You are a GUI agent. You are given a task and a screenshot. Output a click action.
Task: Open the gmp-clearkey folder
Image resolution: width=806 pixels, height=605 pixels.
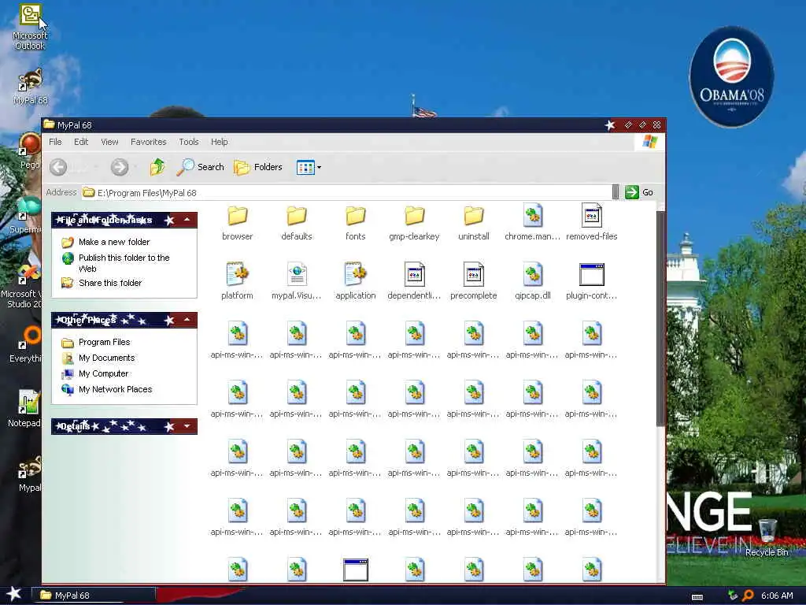414,222
